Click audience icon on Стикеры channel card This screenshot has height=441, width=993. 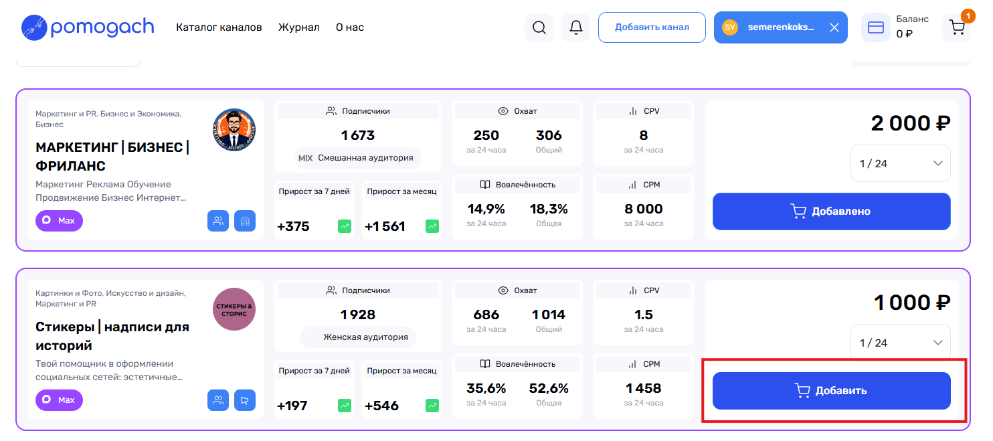(x=218, y=400)
